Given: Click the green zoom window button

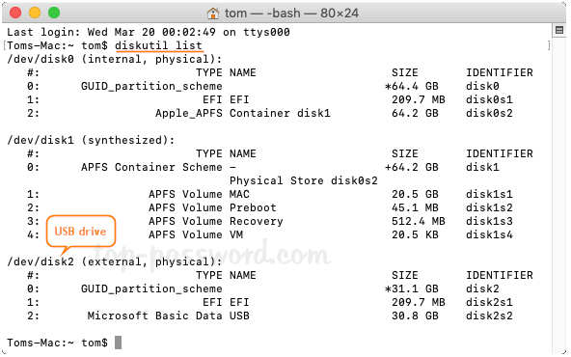Looking at the screenshot, I should tap(54, 13).
